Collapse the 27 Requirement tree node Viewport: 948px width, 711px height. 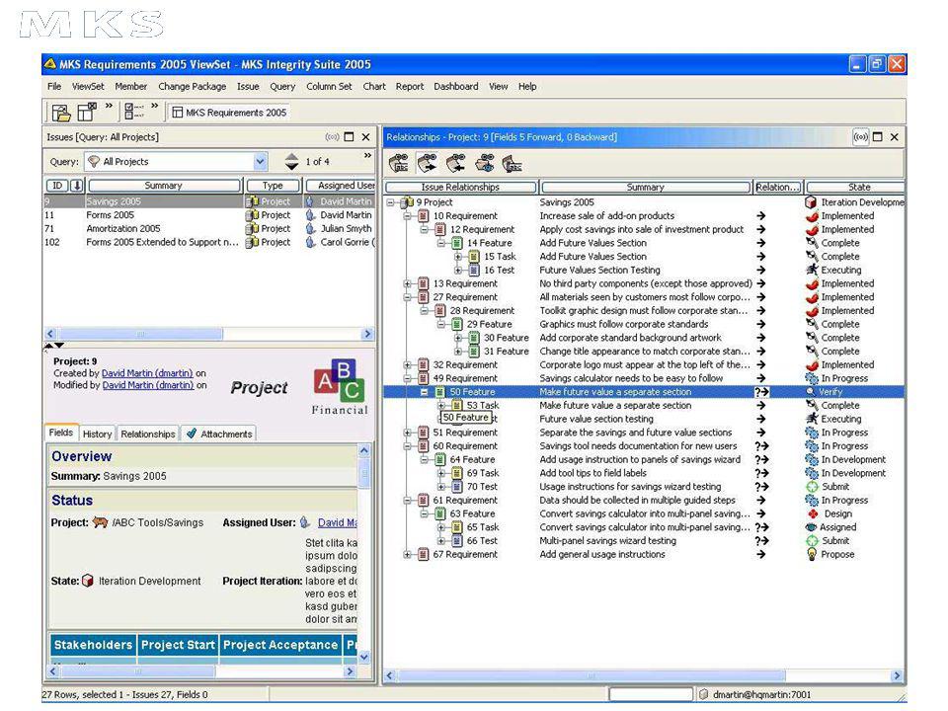408,297
